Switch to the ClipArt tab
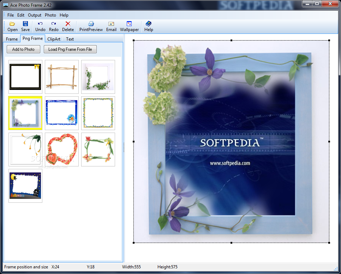This screenshot has height=274, width=341. click(54, 39)
